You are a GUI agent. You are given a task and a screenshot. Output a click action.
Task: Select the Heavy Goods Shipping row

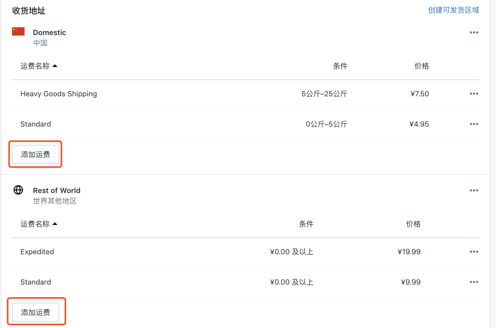tap(245, 94)
